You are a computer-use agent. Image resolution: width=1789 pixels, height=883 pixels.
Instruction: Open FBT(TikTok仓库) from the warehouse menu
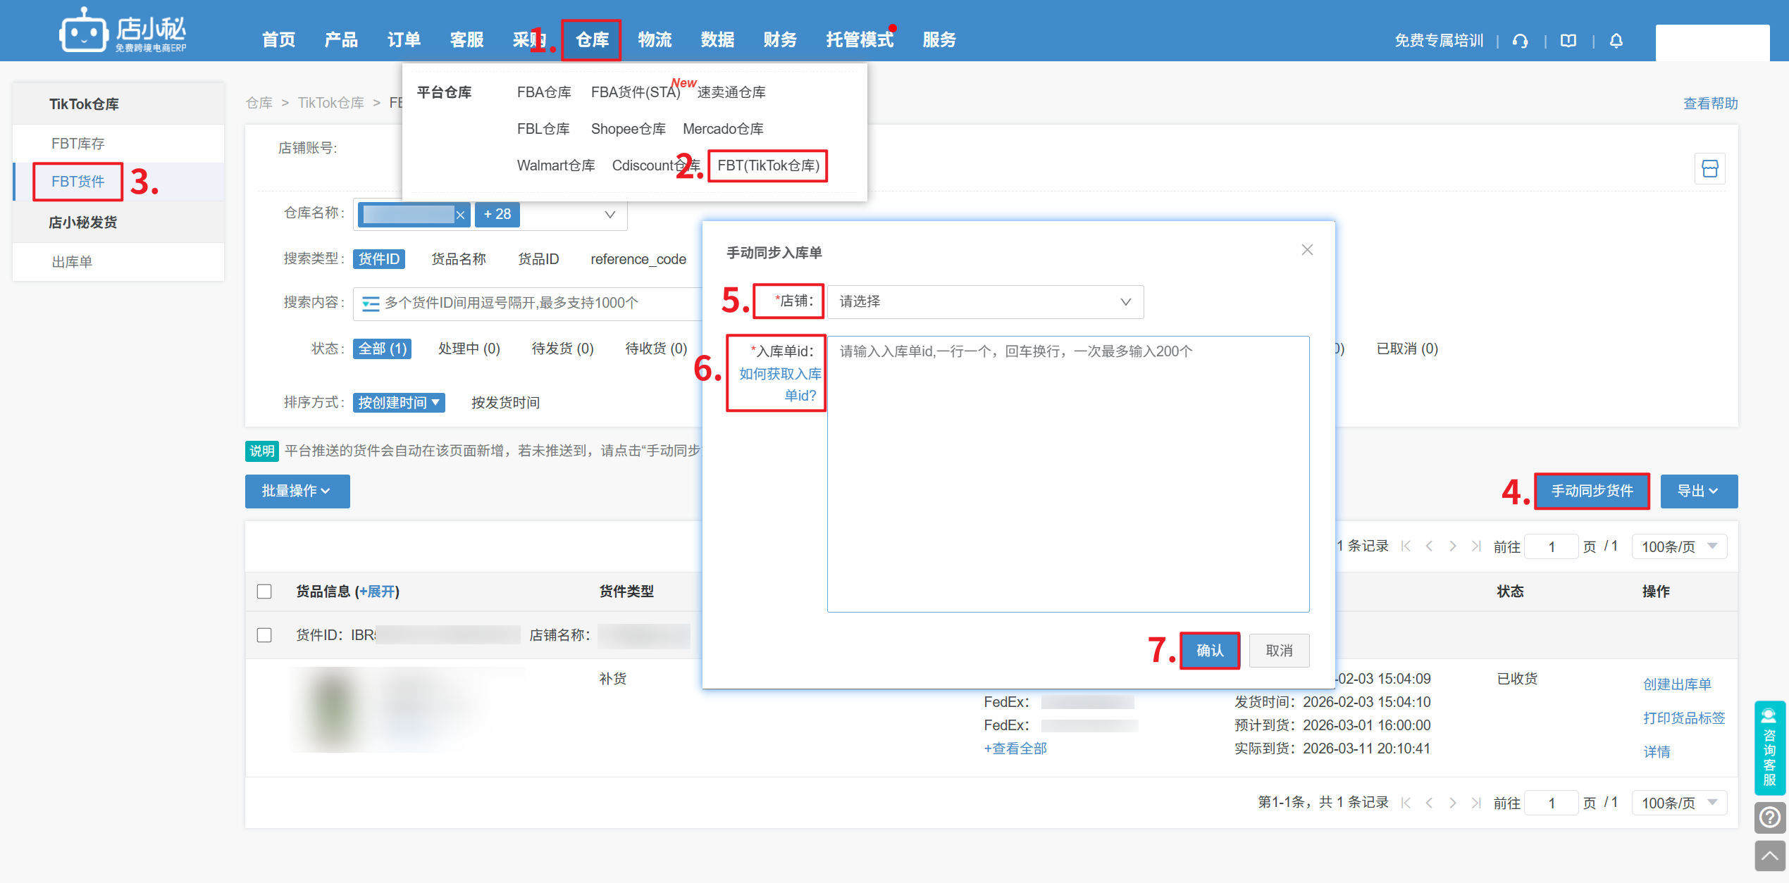coord(768,166)
